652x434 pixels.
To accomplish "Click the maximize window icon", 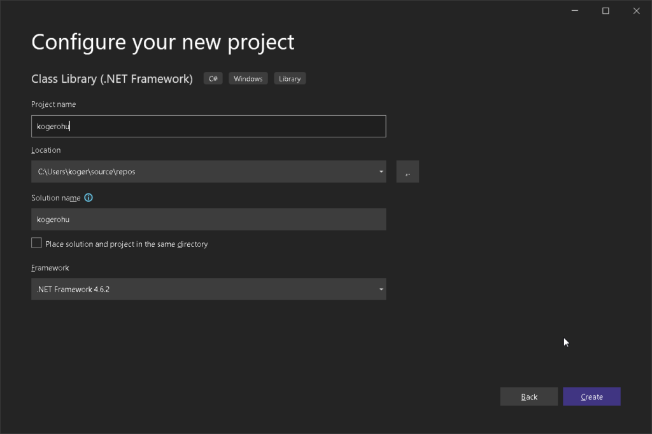I will pos(605,11).
